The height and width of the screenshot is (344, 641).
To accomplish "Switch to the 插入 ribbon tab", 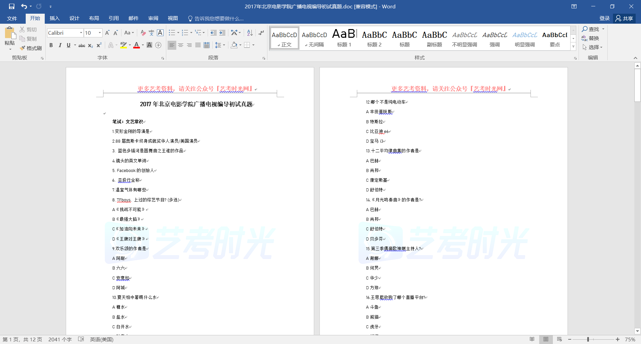I will [54, 18].
